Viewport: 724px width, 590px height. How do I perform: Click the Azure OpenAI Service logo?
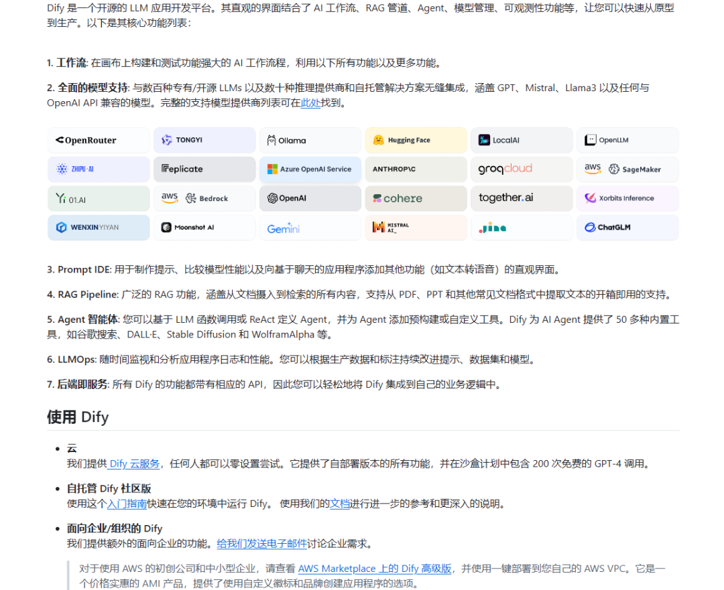310,169
